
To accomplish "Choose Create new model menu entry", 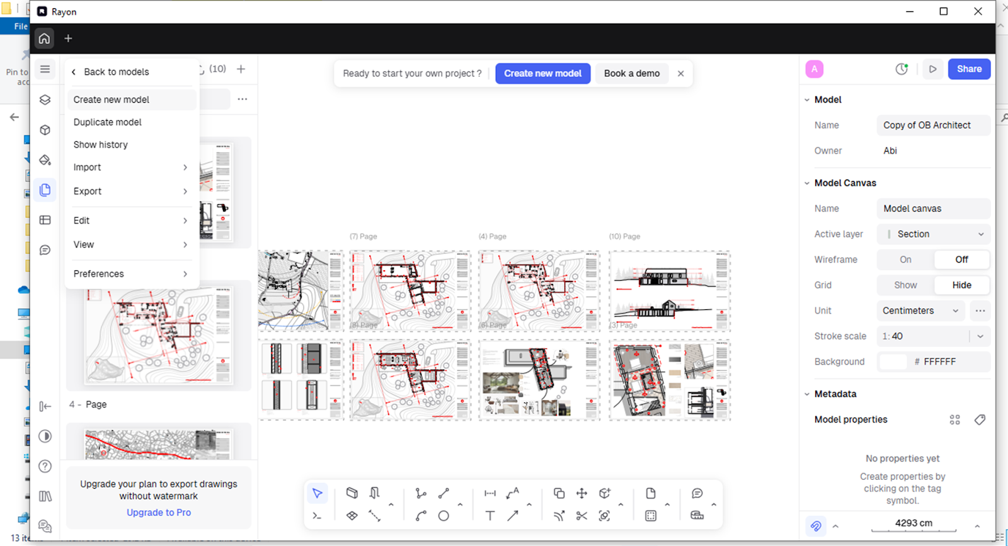I will pyautogui.click(x=132, y=100).
